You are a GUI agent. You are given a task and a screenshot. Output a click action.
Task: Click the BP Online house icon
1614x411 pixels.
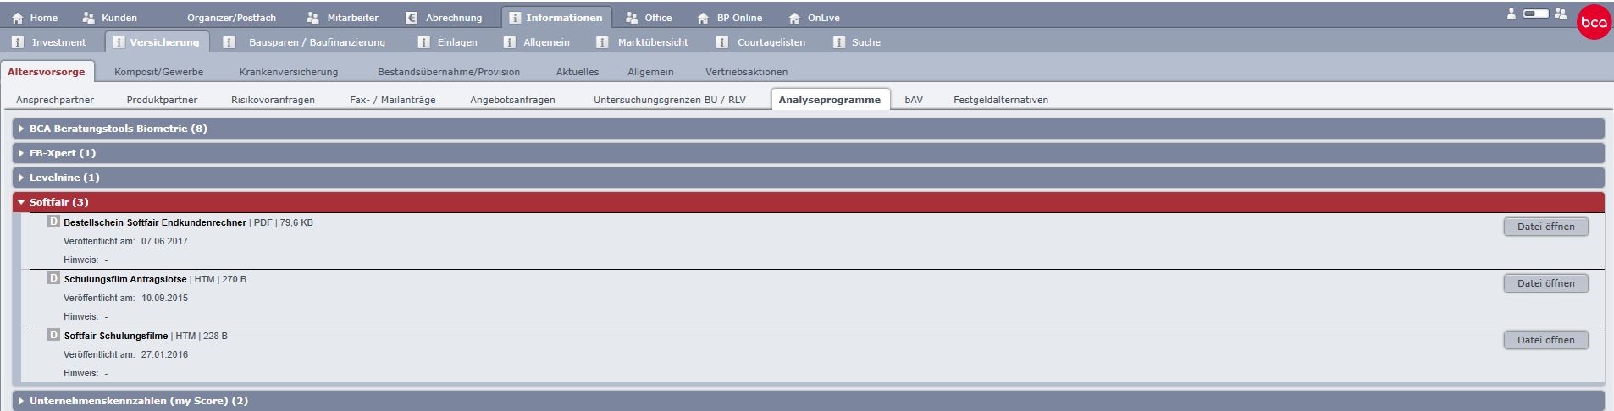(x=703, y=18)
